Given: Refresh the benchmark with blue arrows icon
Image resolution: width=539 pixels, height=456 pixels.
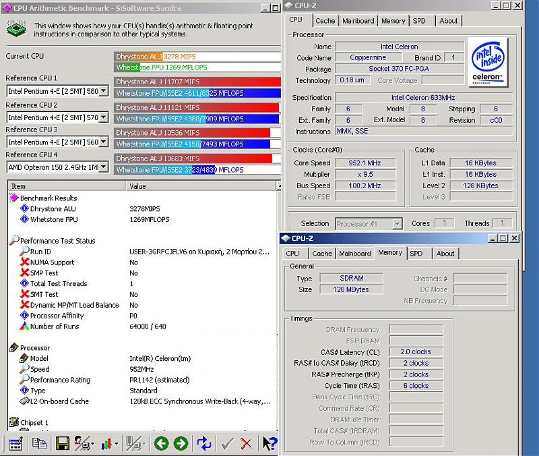Looking at the screenshot, I should click(x=204, y=443).
